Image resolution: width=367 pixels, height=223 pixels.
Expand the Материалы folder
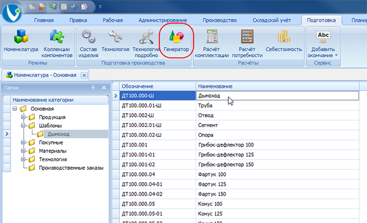[x=23, y=151]
